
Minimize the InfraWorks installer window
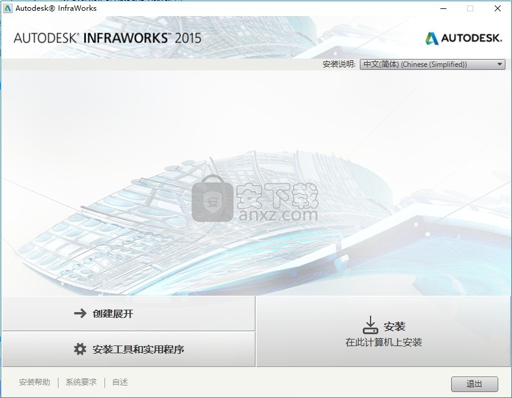[x=443, y=8]
